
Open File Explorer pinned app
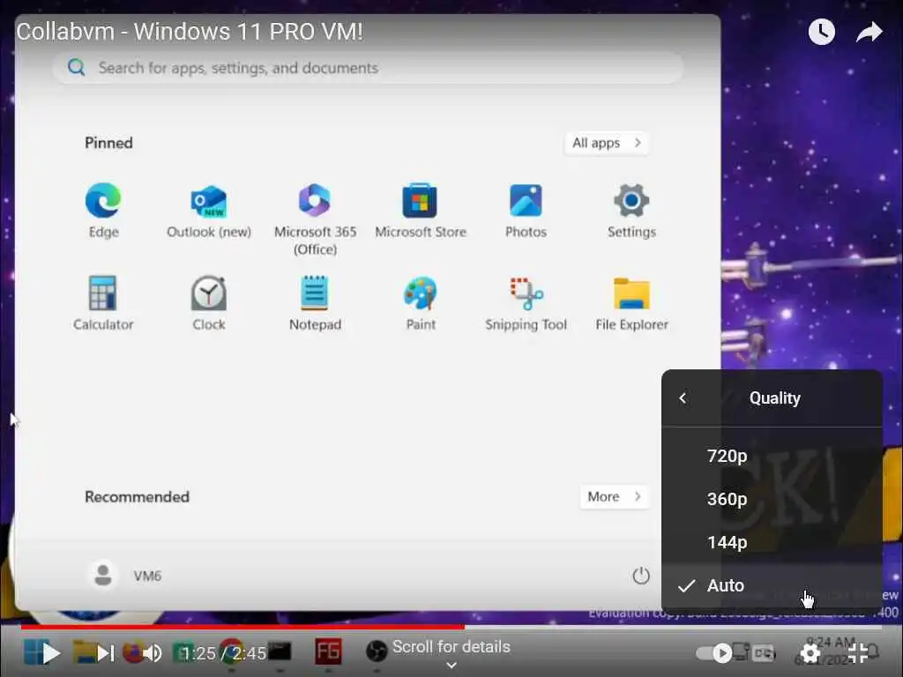click(x=631, y=293)
